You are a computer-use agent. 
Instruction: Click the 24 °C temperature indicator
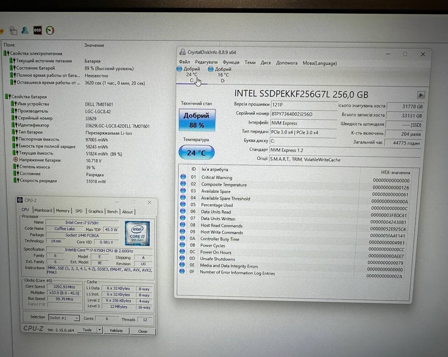[196, 153]
